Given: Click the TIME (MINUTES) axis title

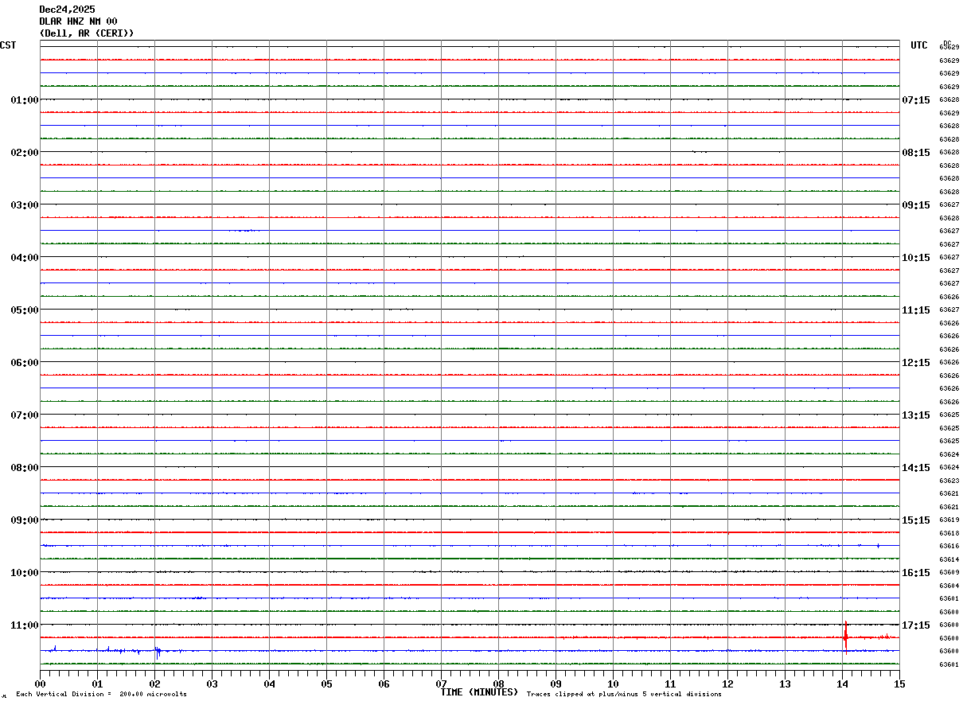Looking at the screenshot, I should (x=479, y=692).
